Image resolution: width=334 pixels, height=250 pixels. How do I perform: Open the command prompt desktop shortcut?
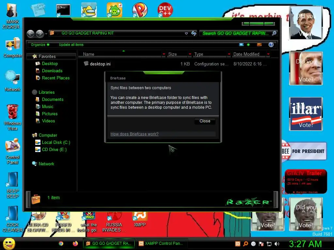click(x=63, y=10)
